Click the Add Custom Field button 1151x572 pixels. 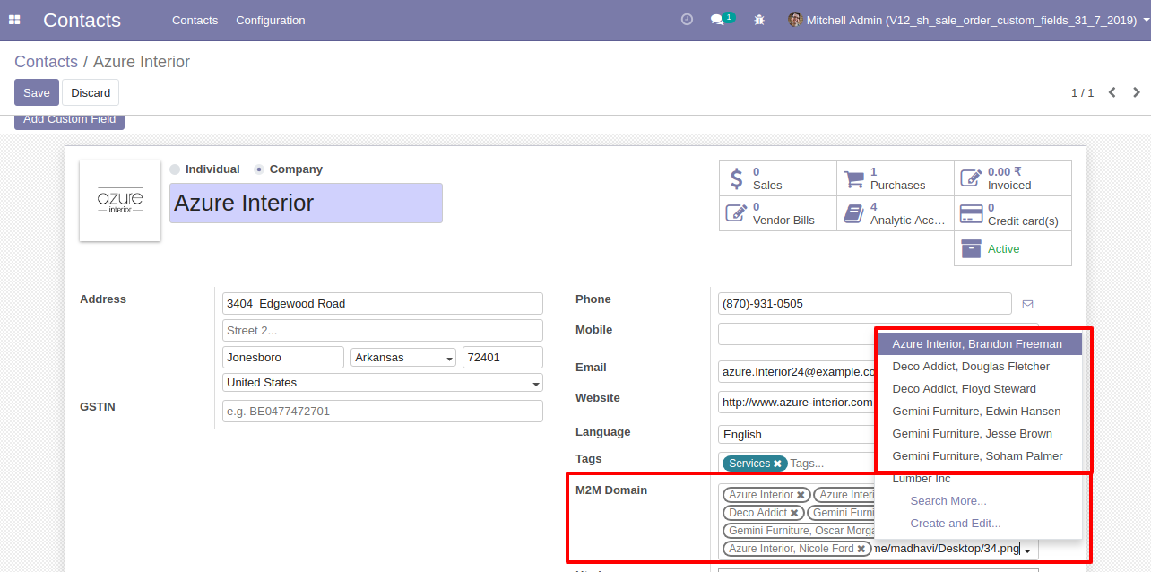click(69, 120)
